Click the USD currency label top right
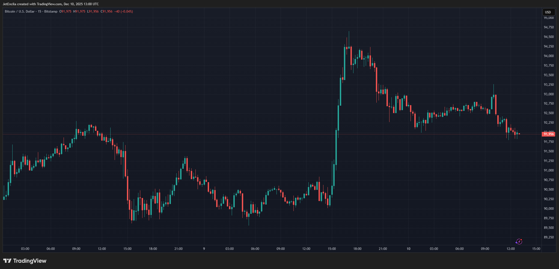 tap(548, 12)
